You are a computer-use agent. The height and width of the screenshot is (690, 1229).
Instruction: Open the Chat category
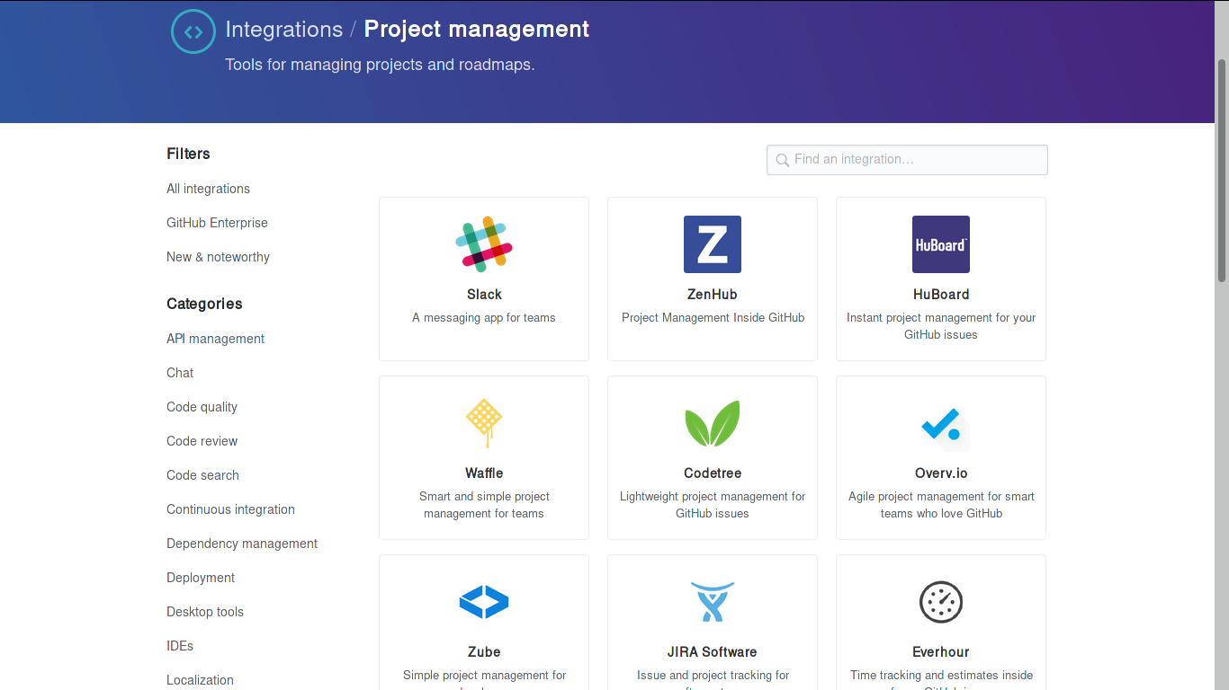click(180, 373)
